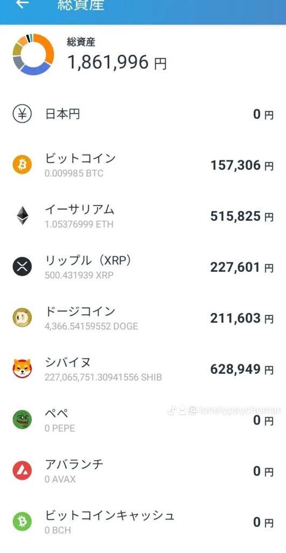Tap the 1,861,996 円 total assets amount
This screenshot has width=286, height=553.
(x=117, y=63)
